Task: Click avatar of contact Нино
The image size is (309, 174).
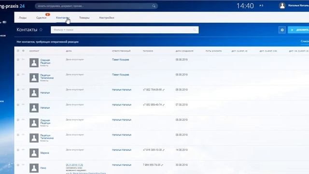Action: click(34, 168)
